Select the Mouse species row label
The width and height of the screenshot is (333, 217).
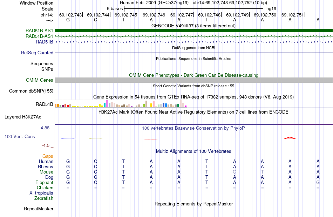46,172
